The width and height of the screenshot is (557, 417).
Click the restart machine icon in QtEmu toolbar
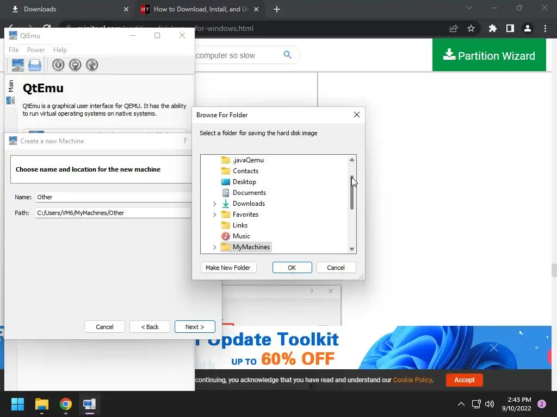tap(91, 65)
